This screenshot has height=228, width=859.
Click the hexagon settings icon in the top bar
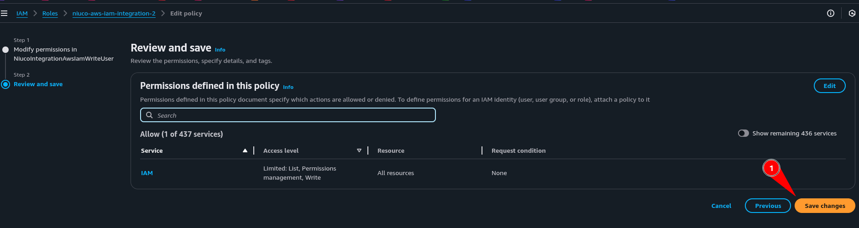pos(852,14)
